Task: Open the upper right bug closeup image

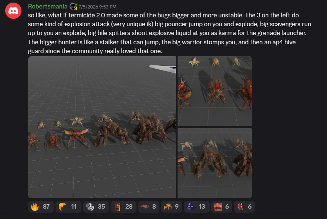Action: coord(215,91)
